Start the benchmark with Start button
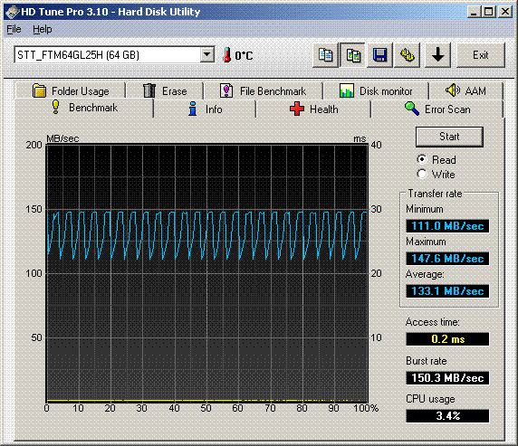The height and width of the screenshot is (446, 518). (449, 137)
